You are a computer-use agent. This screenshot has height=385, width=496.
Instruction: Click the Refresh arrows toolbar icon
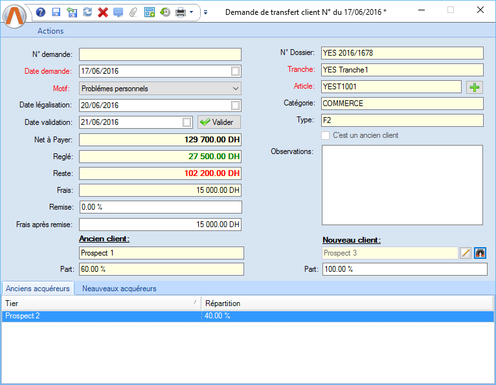coord(87,12)
